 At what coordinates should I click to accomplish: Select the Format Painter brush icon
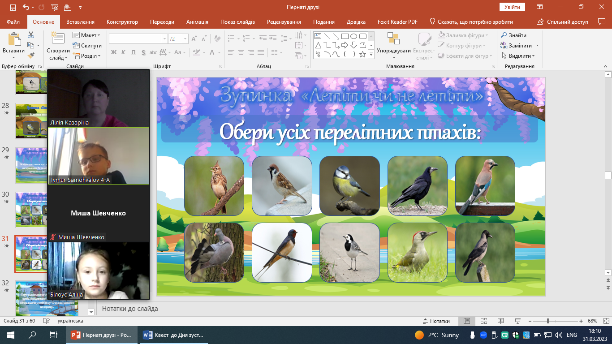31,56
